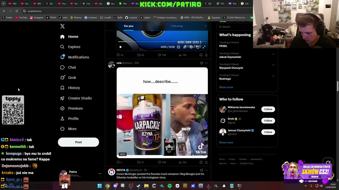Seek on the BMW video progress bar
The width and height of the screenshot is (339, 190).
tap(162, 42)
